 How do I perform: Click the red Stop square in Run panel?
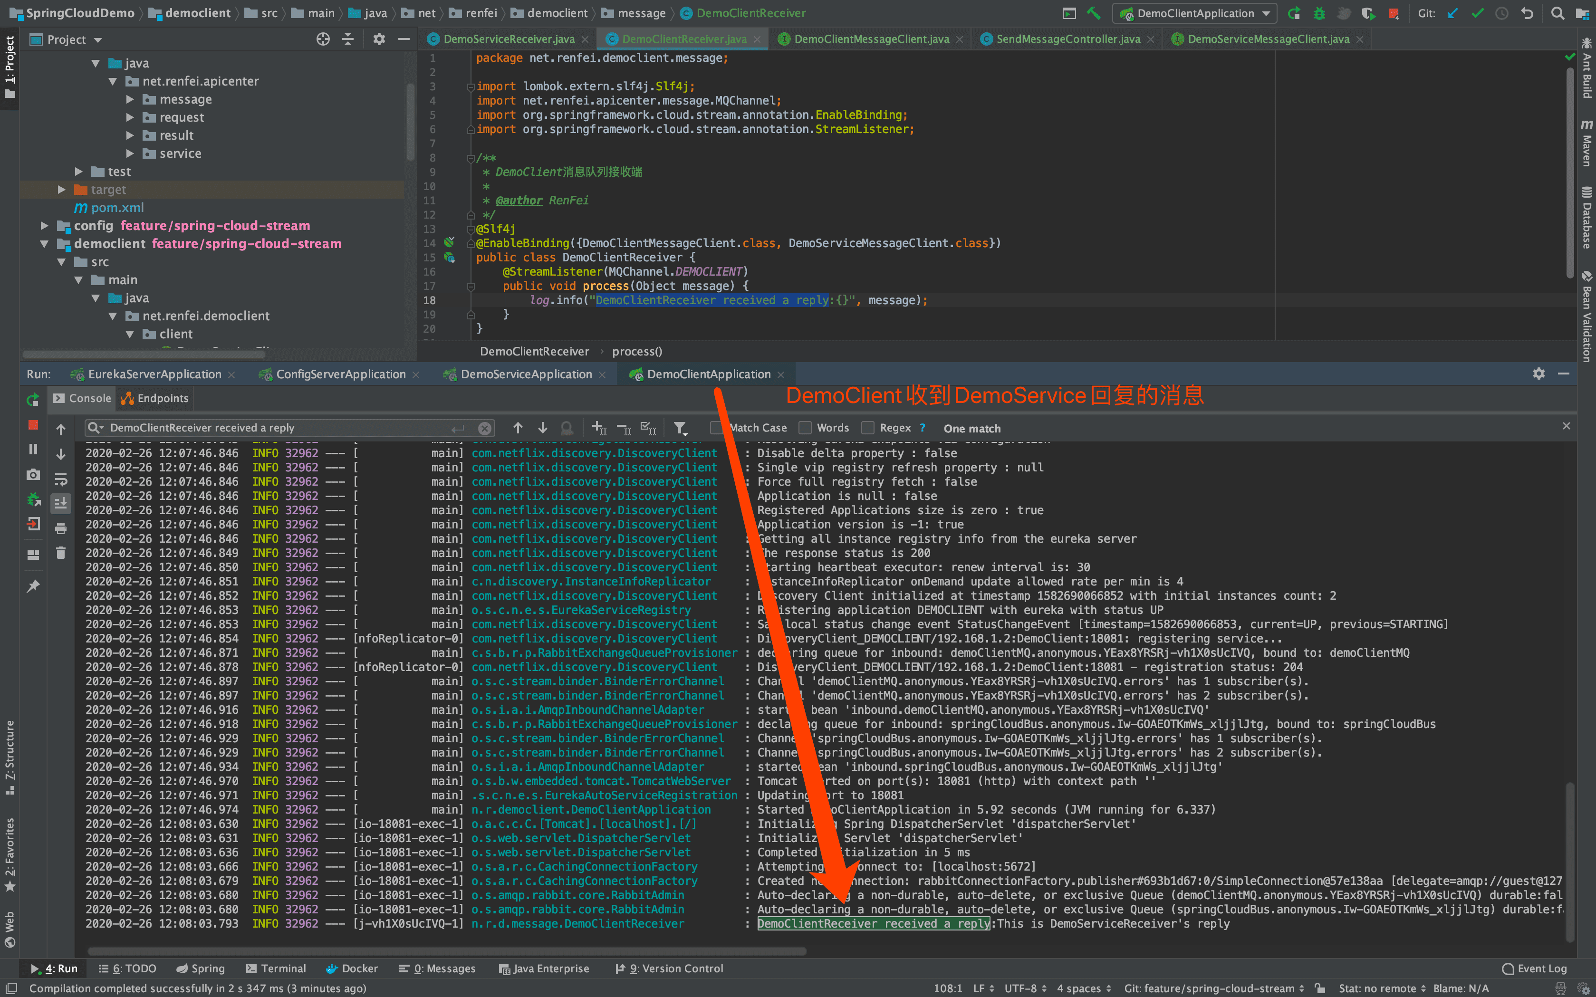point(33,425)
